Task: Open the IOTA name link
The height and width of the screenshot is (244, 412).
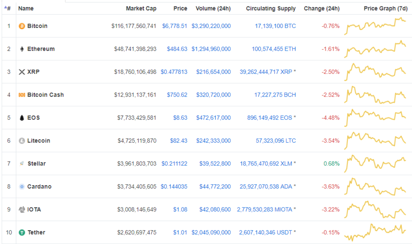Action: pyautogui.click(x=34, y=210)
